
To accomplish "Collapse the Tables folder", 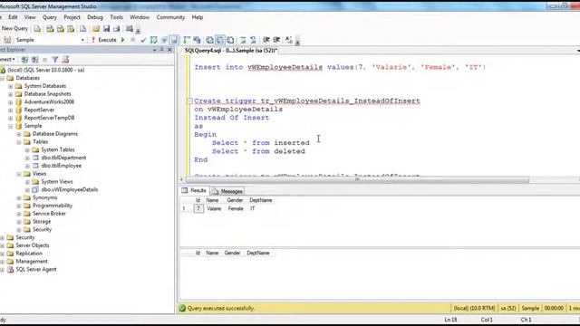I will point(19,142).
